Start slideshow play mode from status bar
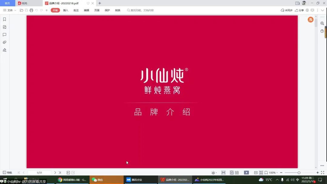 pos(246,172)
